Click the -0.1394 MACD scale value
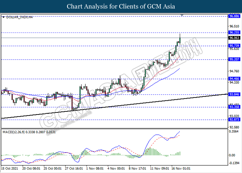242x173 pixels. 234,163
